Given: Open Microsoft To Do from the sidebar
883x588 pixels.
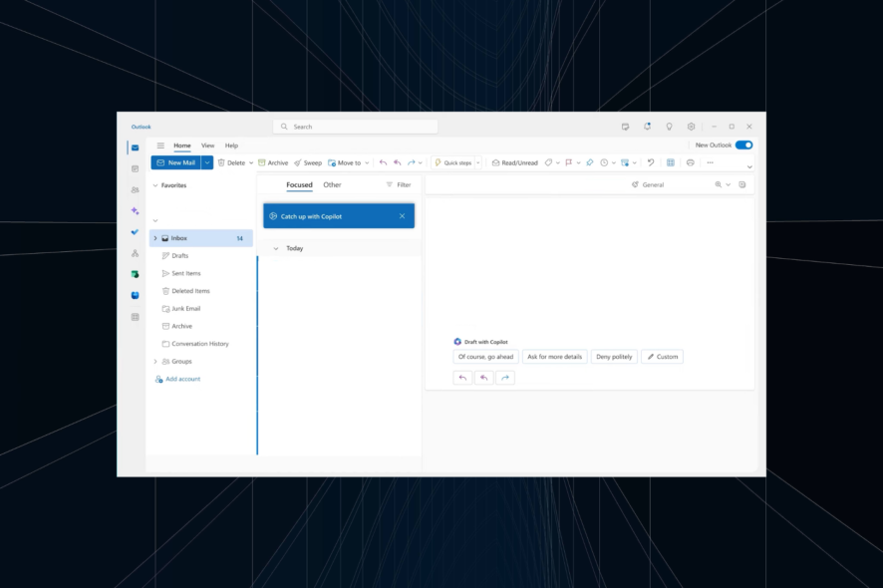Looking at the screenshot, I should coord(135,232).
